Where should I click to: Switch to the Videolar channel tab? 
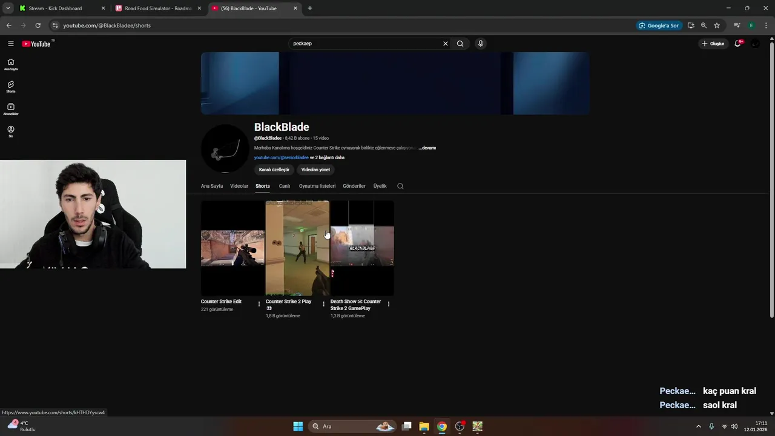point(239,186)
